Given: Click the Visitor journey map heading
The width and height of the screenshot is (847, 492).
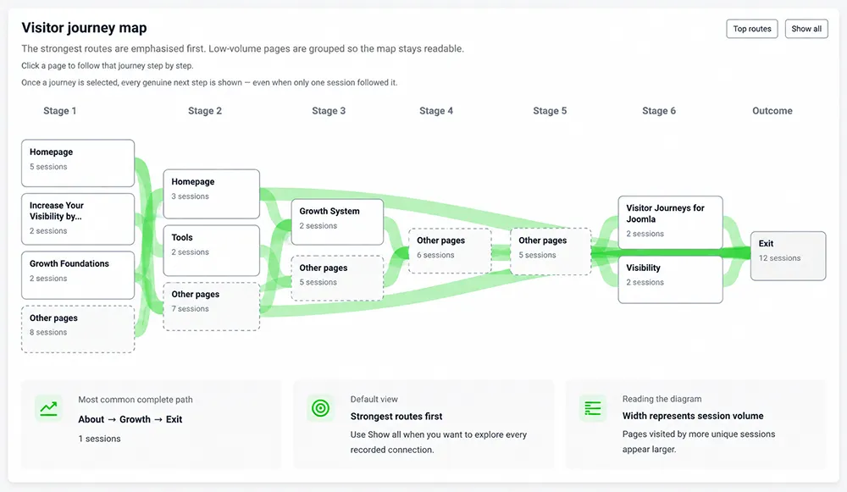Looking at the screenshot, I should [84, 28].
